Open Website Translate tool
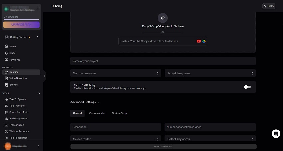 [18, 131]
